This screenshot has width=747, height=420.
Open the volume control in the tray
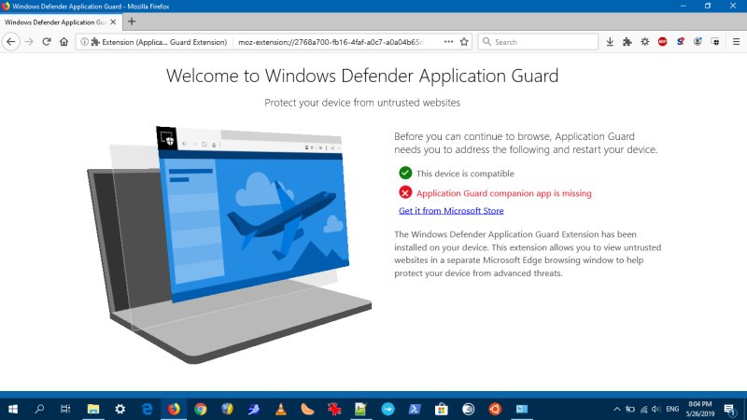[656, 409]
